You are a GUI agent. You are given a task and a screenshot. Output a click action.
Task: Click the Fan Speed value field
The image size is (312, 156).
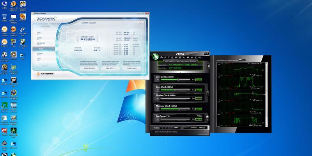(x=199, y=119)
